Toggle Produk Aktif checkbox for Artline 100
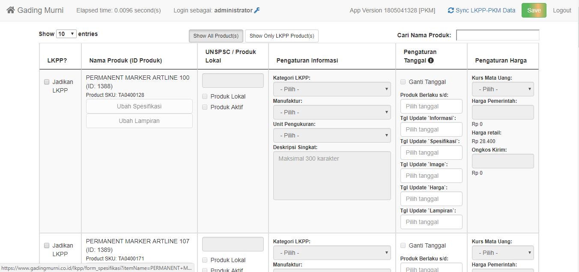Image resolution: width=579 pixels, height=272 pixels. point(205,107)
